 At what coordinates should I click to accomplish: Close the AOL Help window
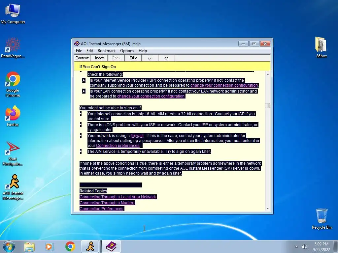pyautogui.click(x=265, y=44)
